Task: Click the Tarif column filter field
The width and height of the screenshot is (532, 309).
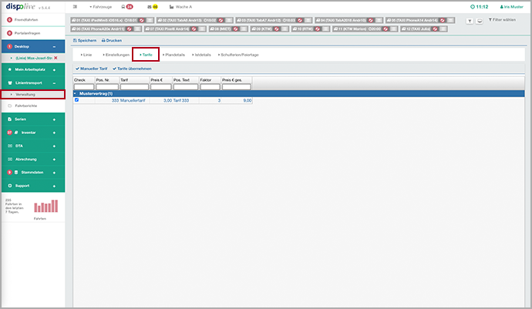Action: coord(134,87)
